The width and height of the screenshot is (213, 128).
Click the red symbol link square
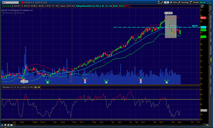pos(23,2)
